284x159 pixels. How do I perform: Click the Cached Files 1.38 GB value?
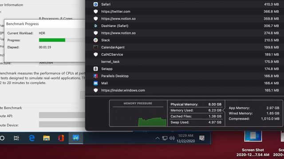pyautogui.click(x=215, y=116)
